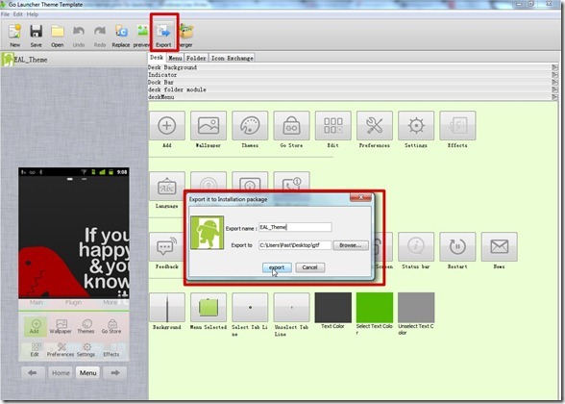Click the right arrow under phone preview
This screenshot has height=404, width=565.
[x=115, y=373]
